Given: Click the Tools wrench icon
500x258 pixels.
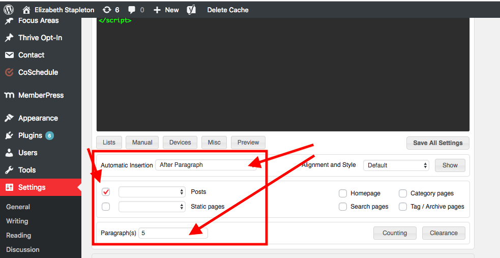Looking at the screenshot, I should [x=9, y=170].
